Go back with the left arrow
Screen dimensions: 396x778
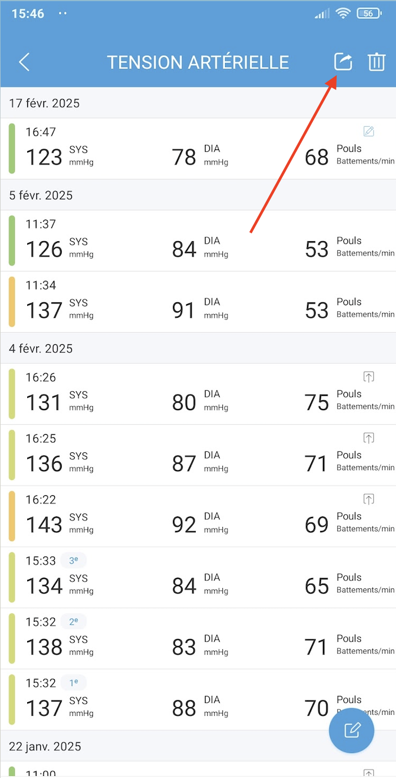coord(24,62)
